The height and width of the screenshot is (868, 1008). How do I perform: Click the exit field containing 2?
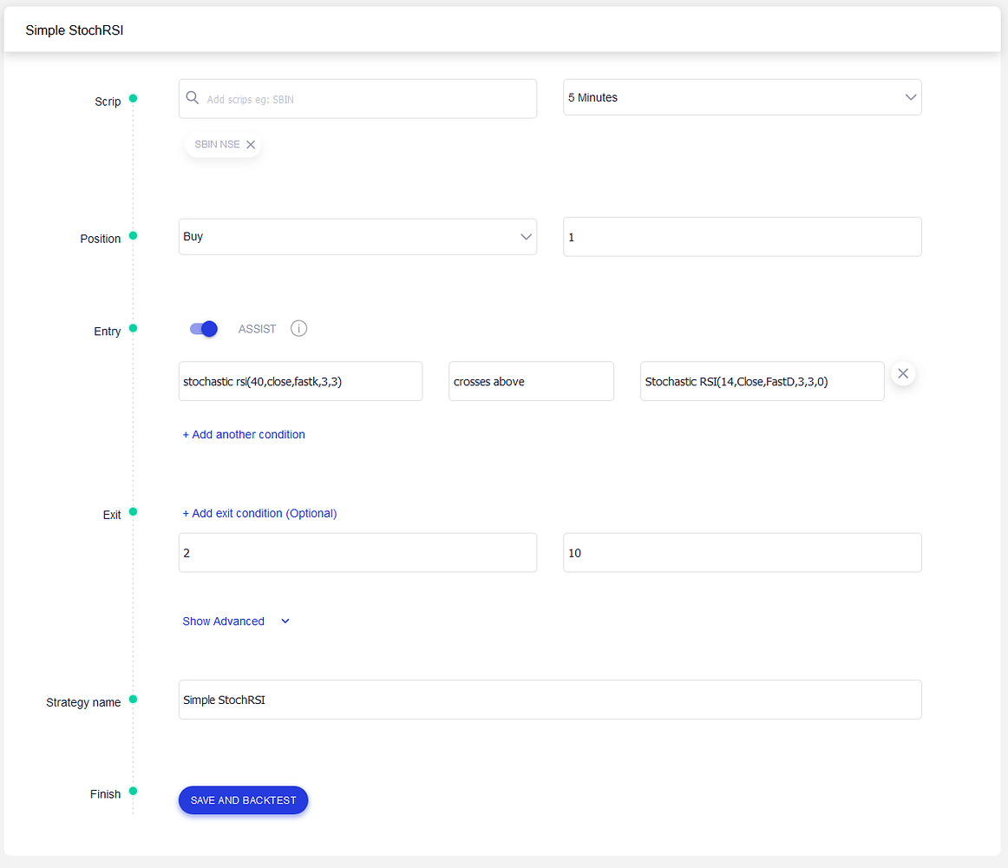tap(357, 553)
